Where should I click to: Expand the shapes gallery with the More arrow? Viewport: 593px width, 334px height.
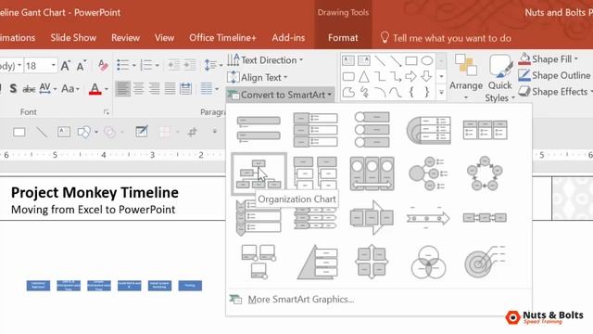coord(441,92)
